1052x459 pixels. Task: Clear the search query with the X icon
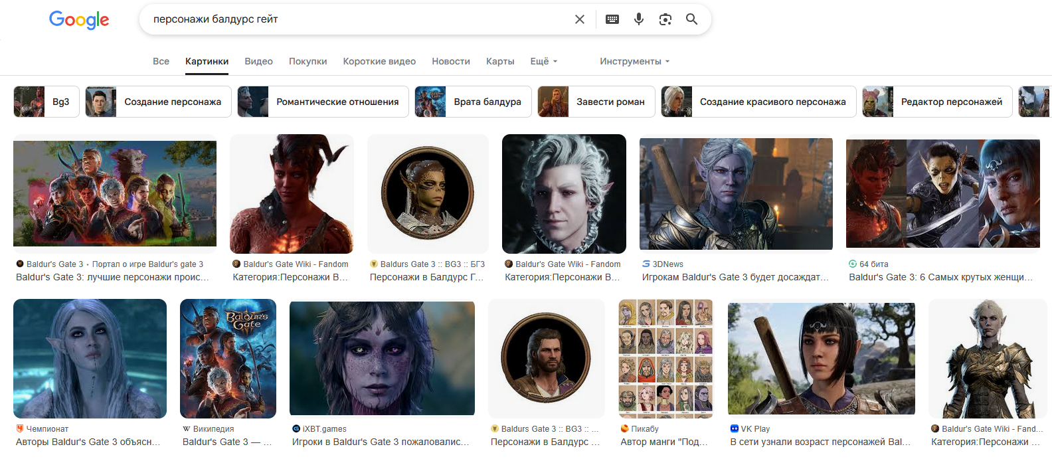(580, 19)
